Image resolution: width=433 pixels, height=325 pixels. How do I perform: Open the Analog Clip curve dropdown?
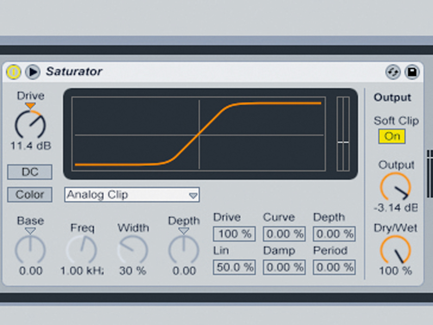pyautogui.click(x=131, y=195)
